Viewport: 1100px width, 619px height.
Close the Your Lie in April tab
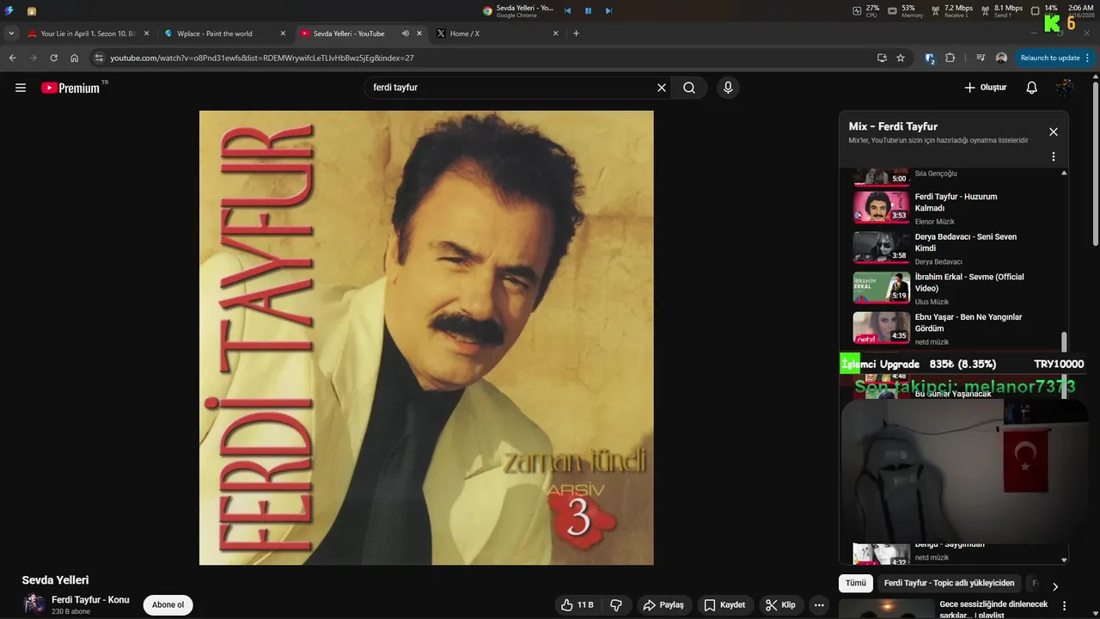[x=146, y=34]
